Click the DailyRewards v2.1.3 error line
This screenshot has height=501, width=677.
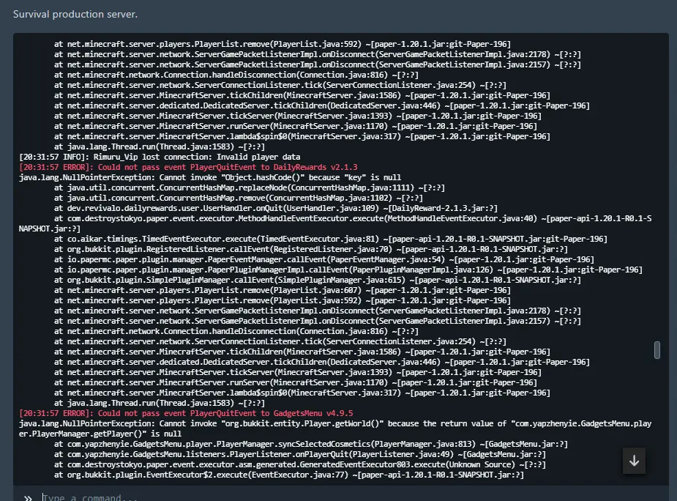[188, 167]
